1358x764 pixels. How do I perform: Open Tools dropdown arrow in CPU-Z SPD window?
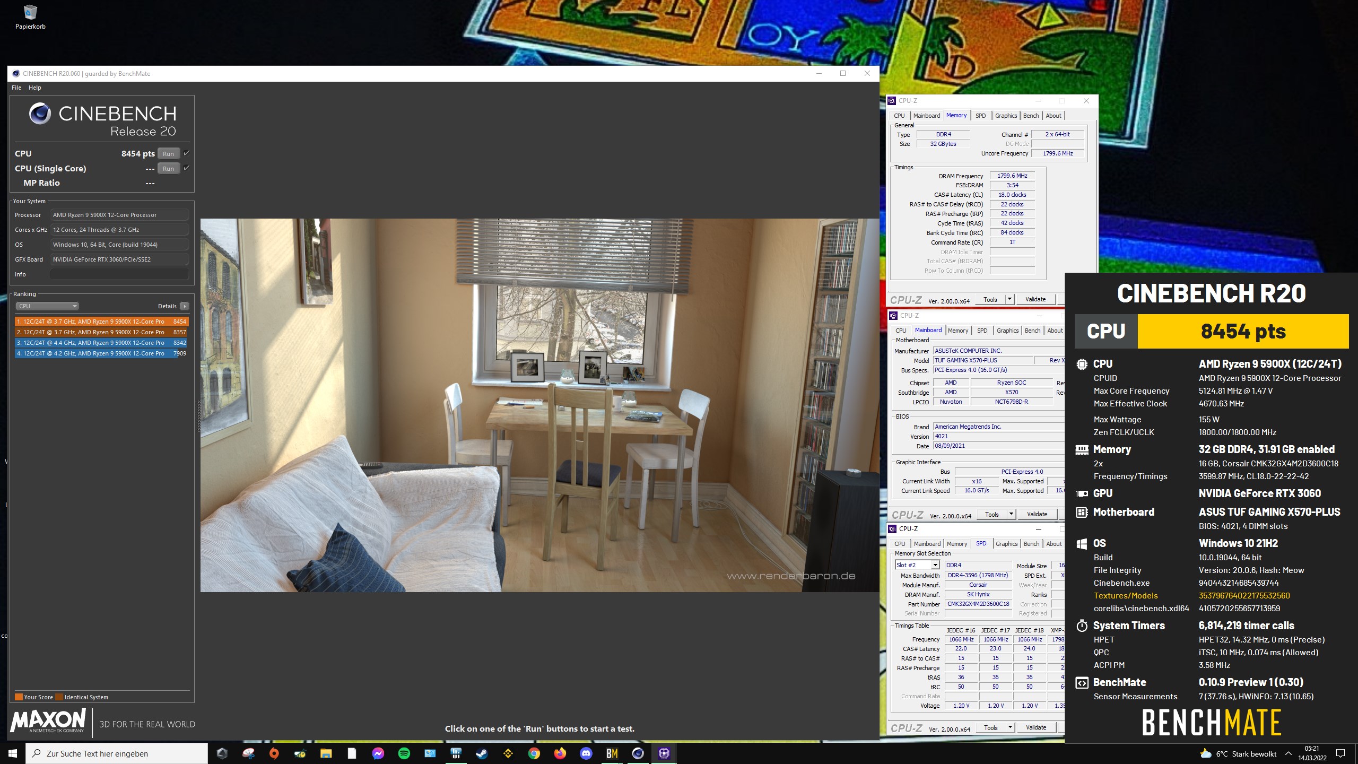tap(1010, 727)
